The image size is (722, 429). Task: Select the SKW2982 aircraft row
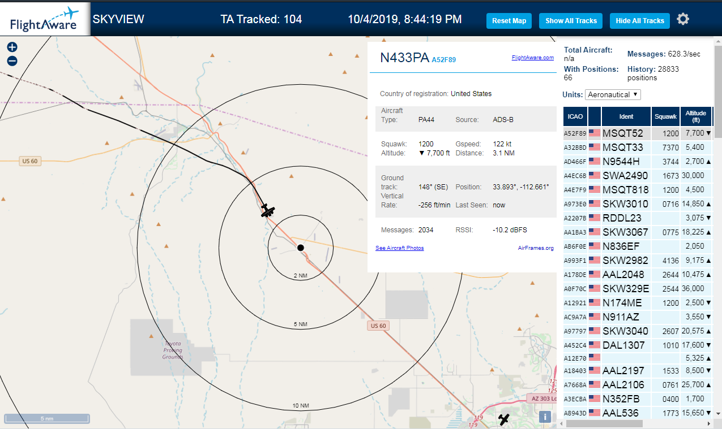pos(638,261)
